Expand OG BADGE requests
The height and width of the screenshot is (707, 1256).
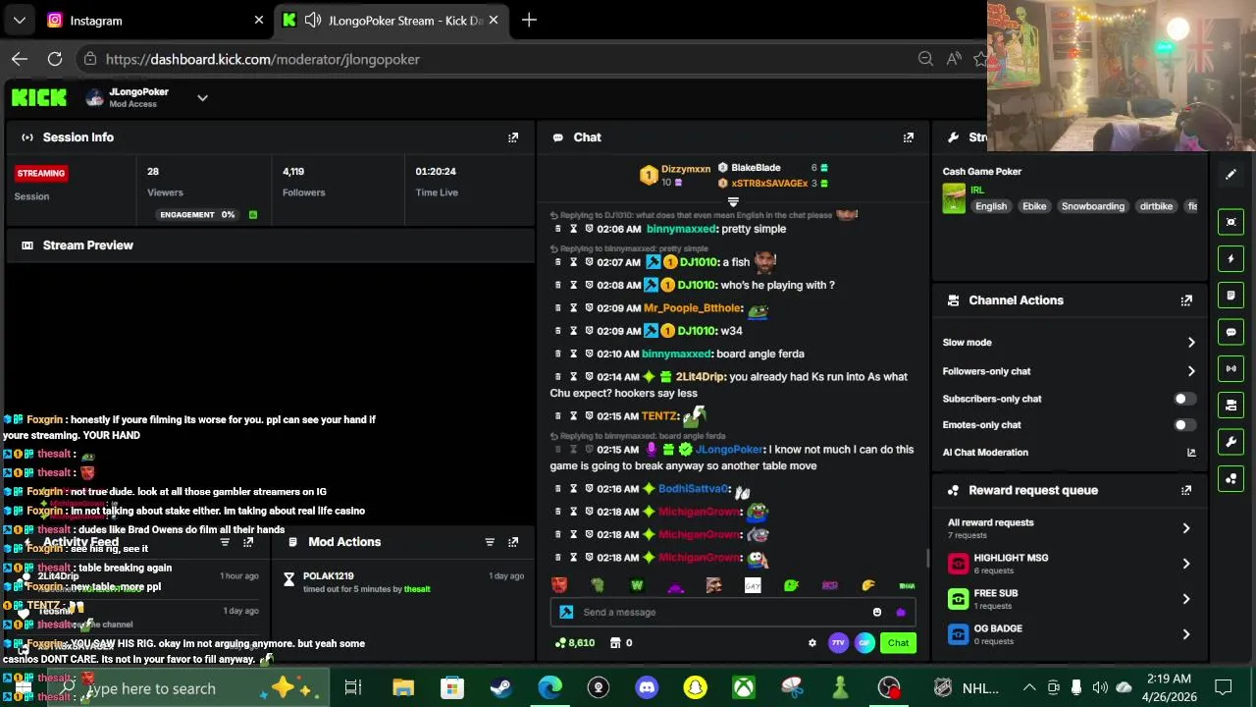(1186, 634)
